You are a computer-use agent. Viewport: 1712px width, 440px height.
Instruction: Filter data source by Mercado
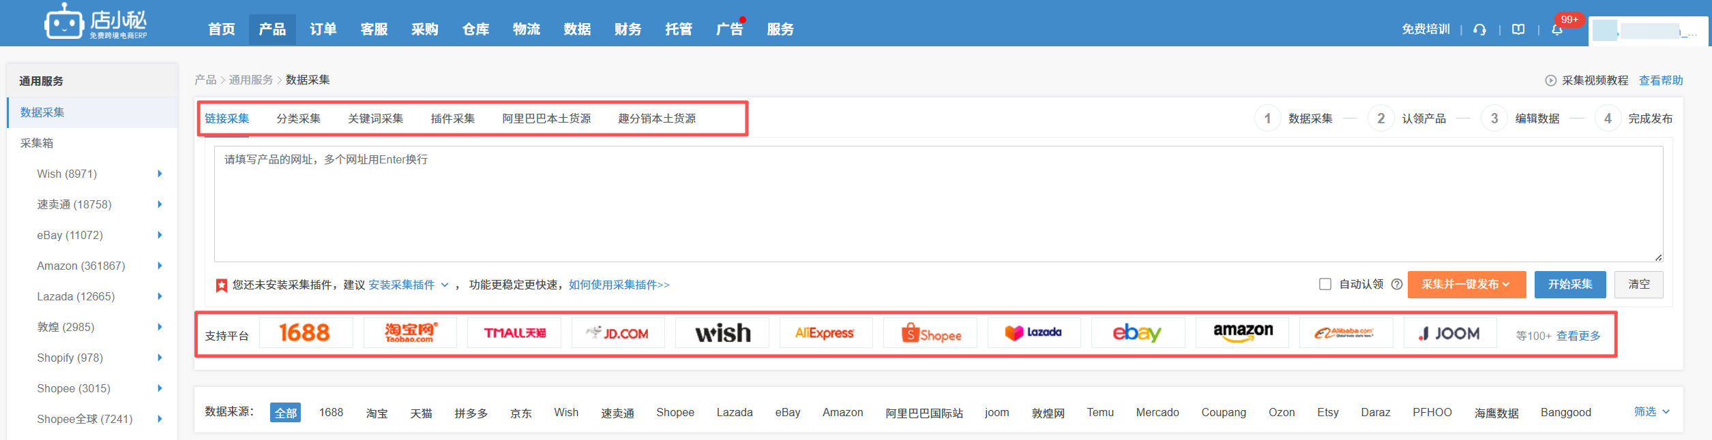tap(1157, 413)
